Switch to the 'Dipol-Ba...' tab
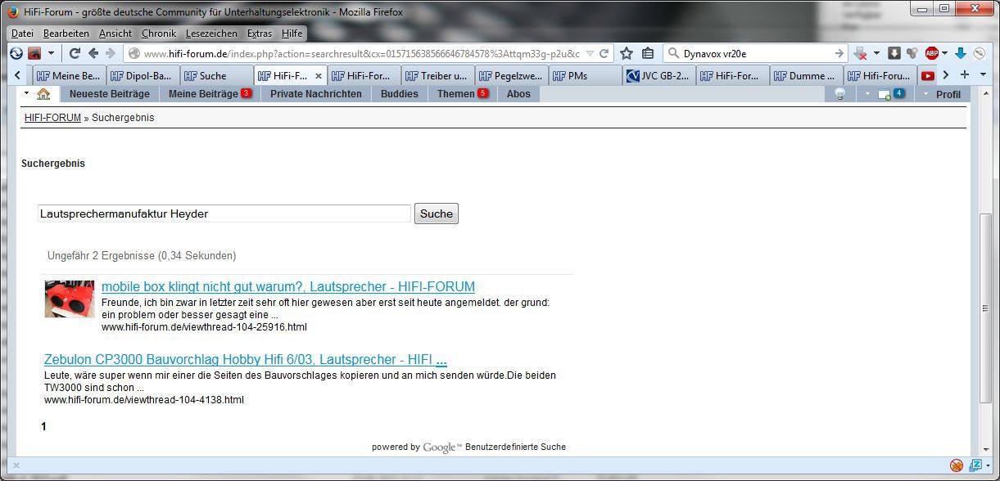The image size is (1000, 481). pos(143,75)
